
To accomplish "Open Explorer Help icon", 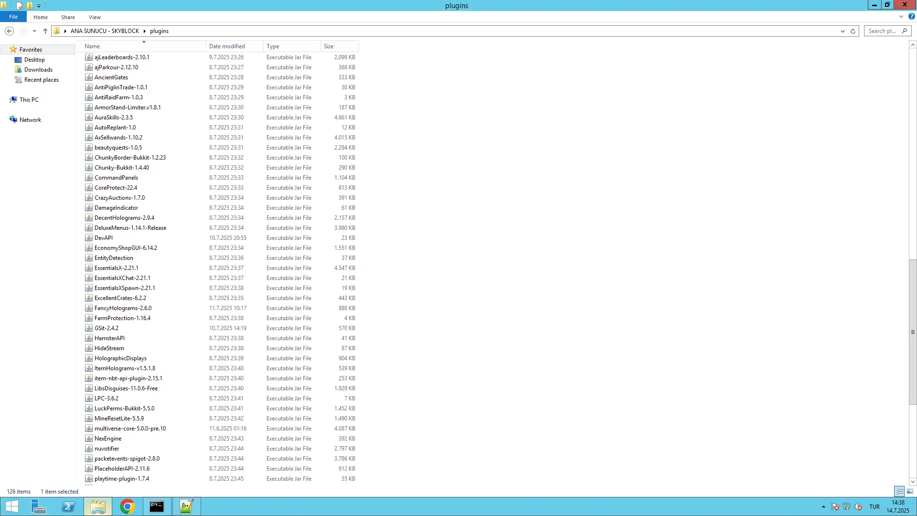I will 911,17.
